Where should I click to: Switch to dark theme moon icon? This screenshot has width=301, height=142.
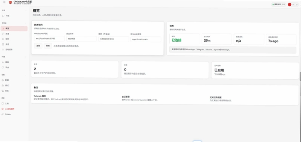[297, 5]
